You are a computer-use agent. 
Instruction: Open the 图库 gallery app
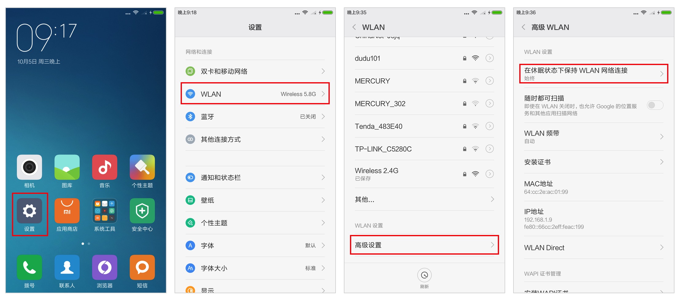pos(67,167)
